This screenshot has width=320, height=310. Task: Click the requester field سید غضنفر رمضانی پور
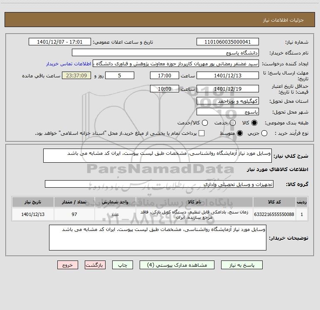click(176, 63)
